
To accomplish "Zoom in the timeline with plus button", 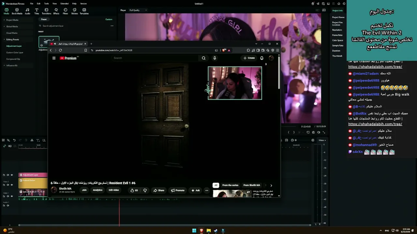I will click(313, 140).
